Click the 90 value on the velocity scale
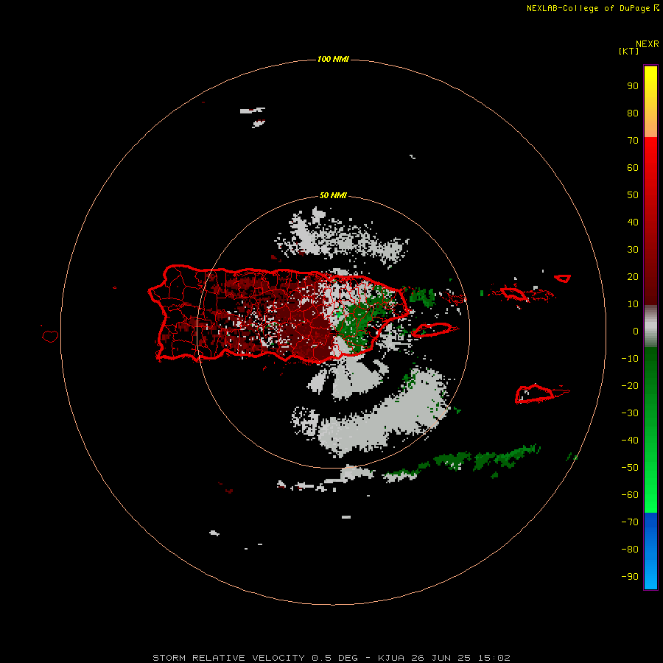 click(633, 86)
